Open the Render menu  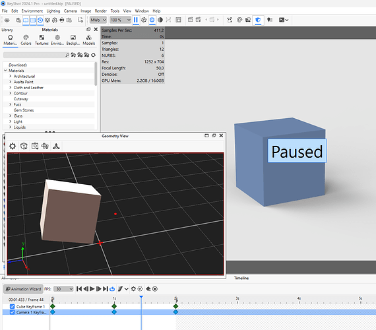click(101, 11)
